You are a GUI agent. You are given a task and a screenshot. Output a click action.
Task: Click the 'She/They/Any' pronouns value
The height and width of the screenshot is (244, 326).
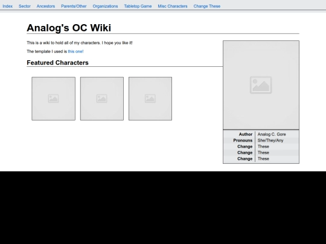click(x=270, y=140)
